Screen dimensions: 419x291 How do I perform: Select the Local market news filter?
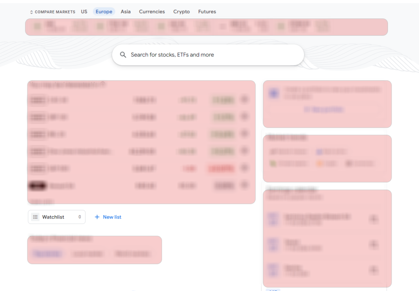click(88, 254)
